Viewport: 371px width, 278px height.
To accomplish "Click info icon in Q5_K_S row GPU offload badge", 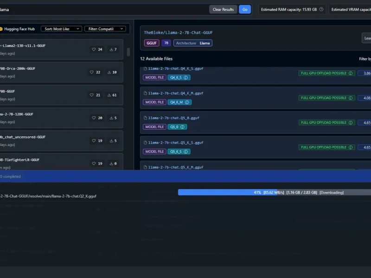I will pyautogui.click(x=351, y=147).
